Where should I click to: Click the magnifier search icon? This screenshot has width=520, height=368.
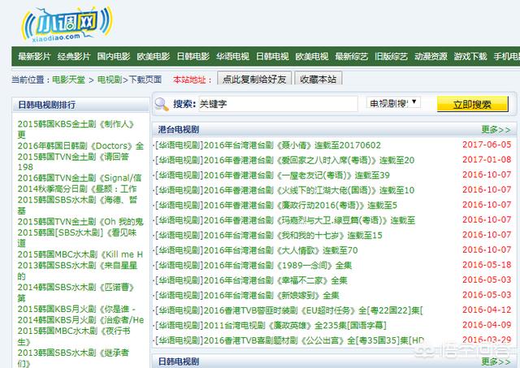coord(162,104)
